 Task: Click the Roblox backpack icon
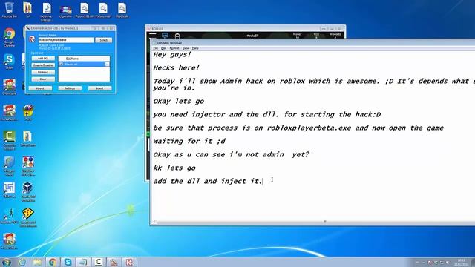pos(177,36)
